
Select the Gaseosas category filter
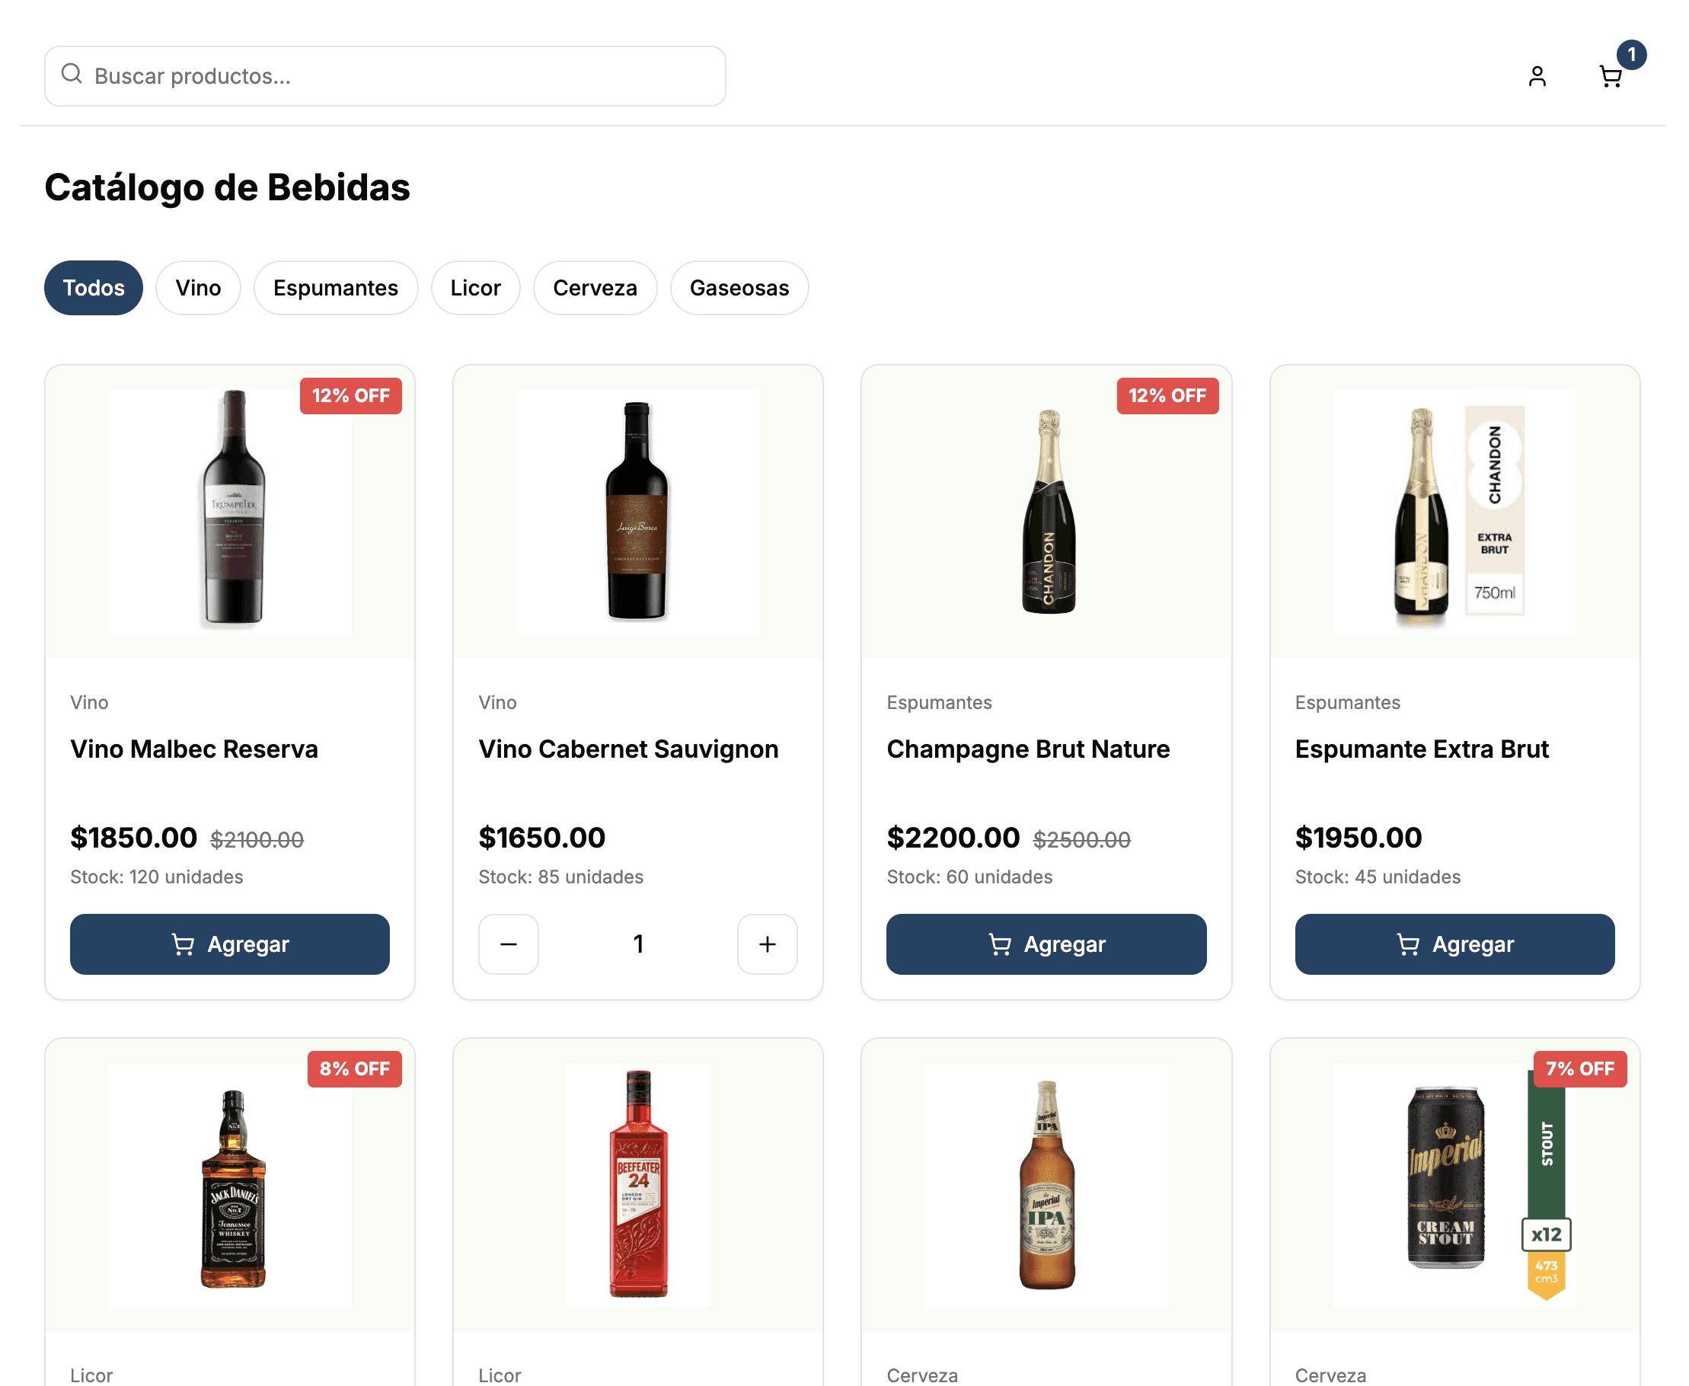coord(739,287)
